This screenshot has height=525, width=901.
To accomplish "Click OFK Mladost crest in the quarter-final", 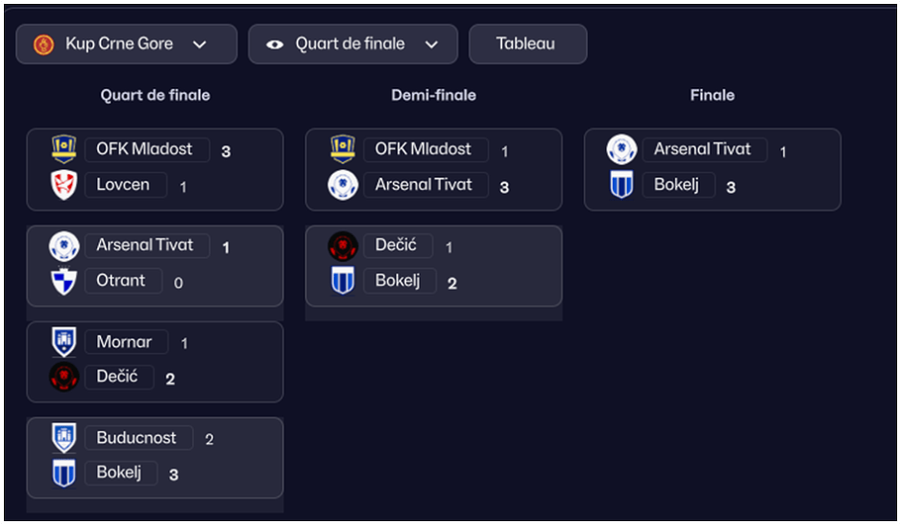I will tap(64, 150).
